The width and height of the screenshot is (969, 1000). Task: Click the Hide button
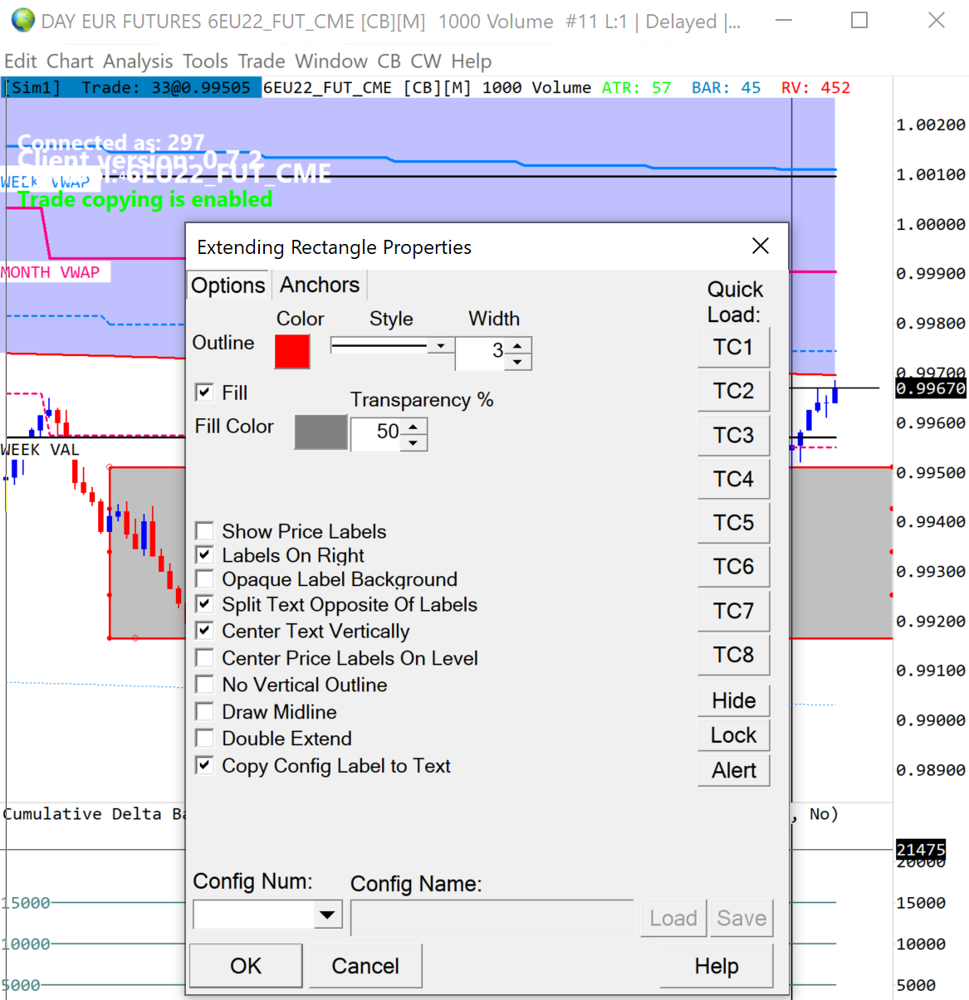[734, 700]
